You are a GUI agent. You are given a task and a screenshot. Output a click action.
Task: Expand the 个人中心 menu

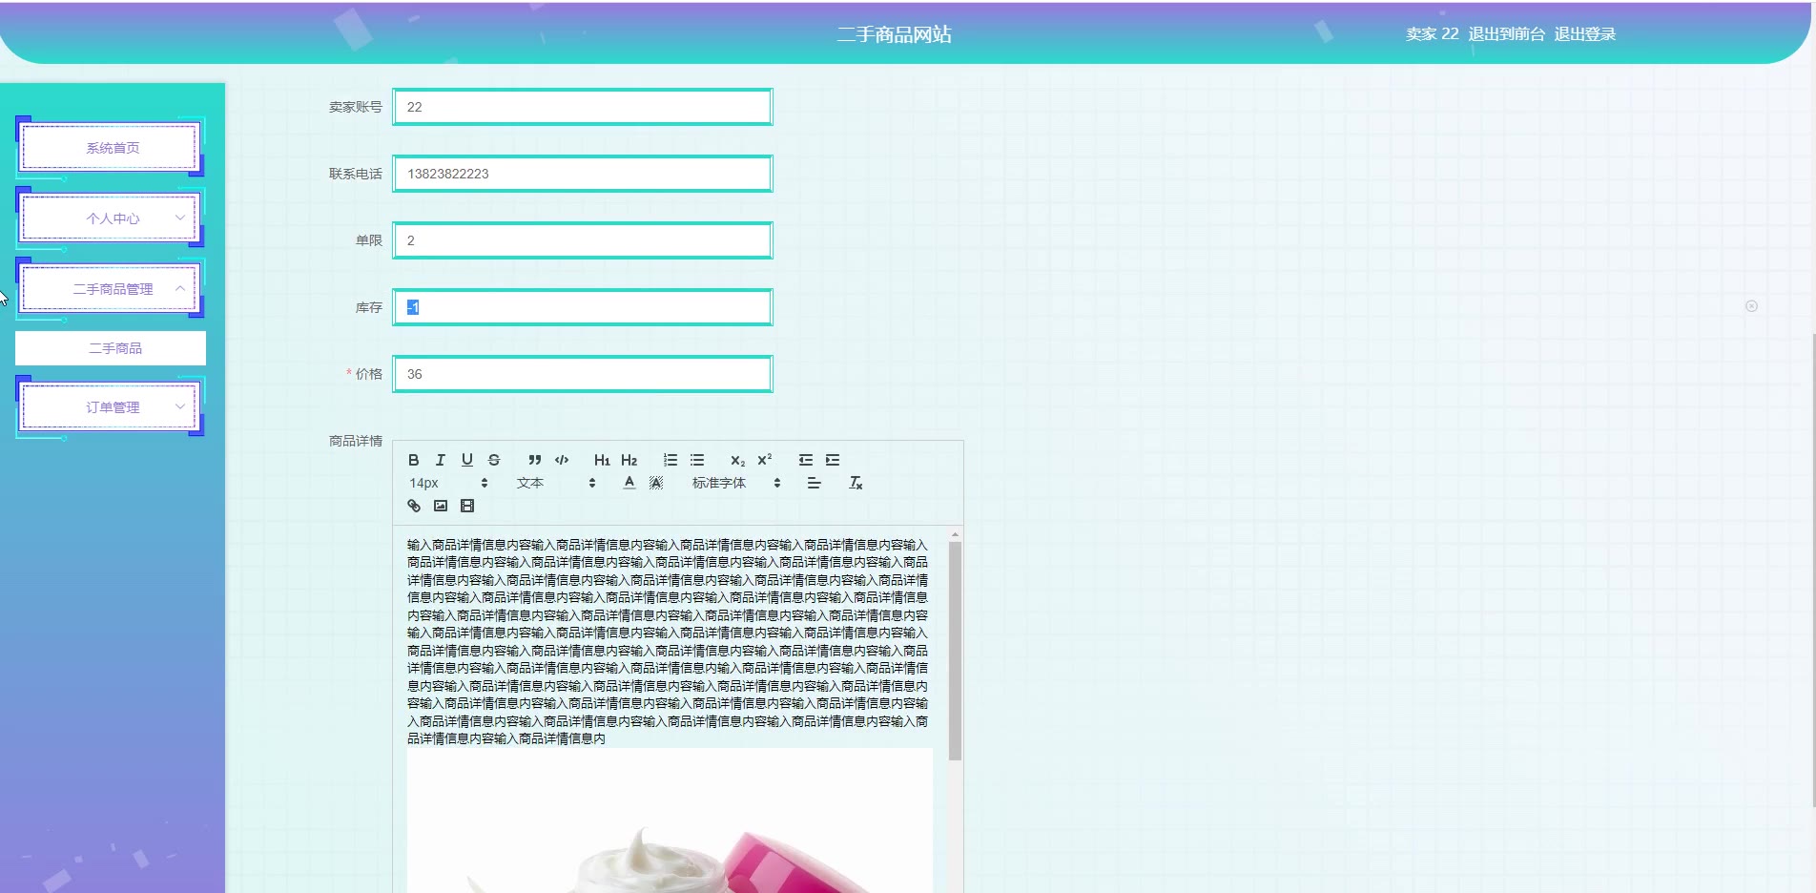tap(111, 218)
